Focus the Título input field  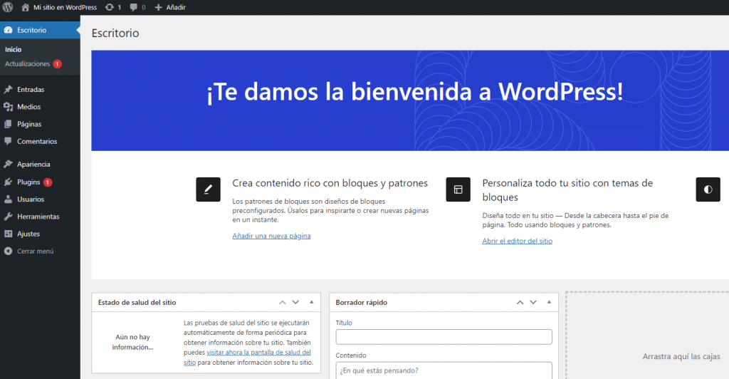click(x=444, y=337)
